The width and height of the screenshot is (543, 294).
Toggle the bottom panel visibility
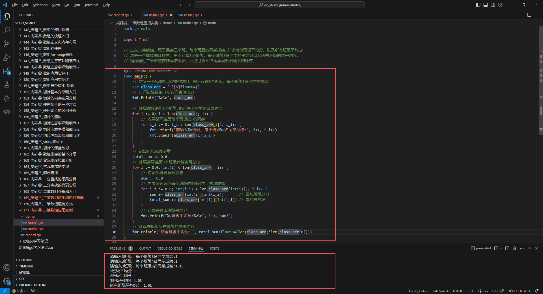tap(486, 5)
